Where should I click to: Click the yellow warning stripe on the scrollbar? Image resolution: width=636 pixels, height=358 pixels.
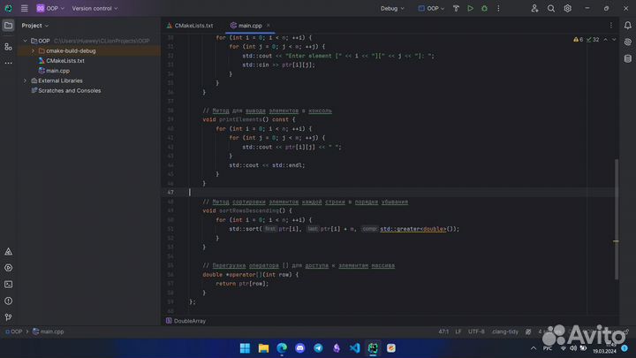point(616,241)
